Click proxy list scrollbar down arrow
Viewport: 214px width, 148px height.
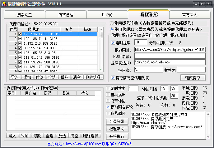101,69
